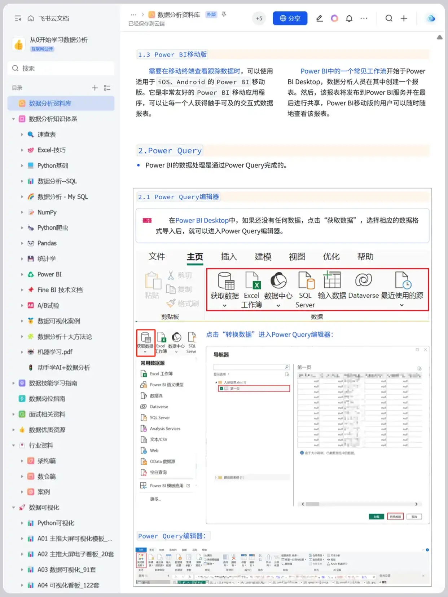Click the 视图 tab in the ribbon image

pos(297,257)
